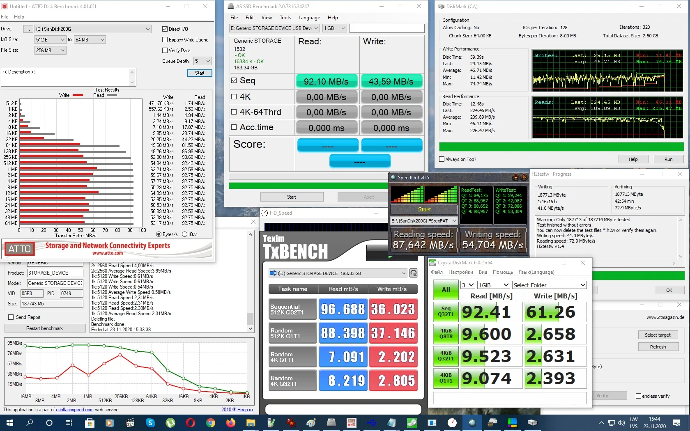The width and height of the screenshot is (690, 431).
Task: Click the green All button in CrystalDiskMark
Action: pos(446,290)
